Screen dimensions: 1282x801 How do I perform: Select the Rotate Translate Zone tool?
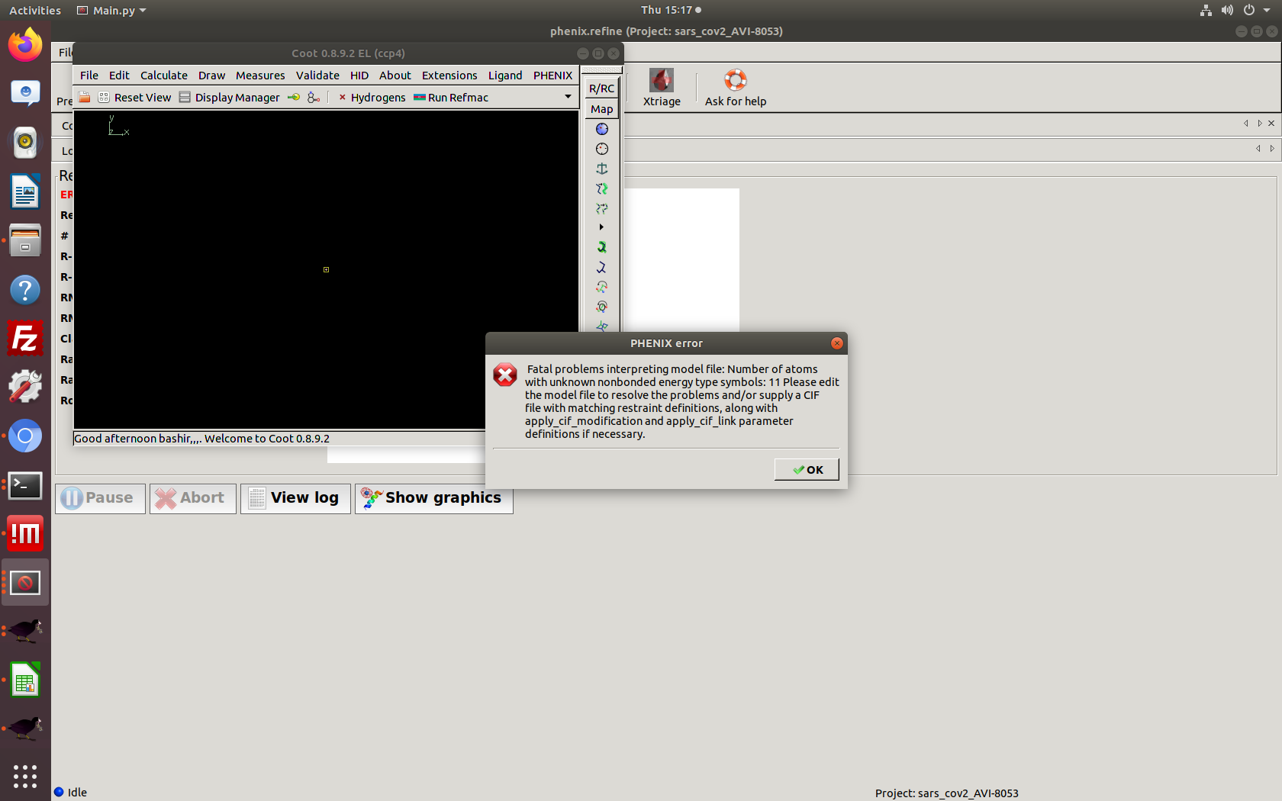point(601,208)
